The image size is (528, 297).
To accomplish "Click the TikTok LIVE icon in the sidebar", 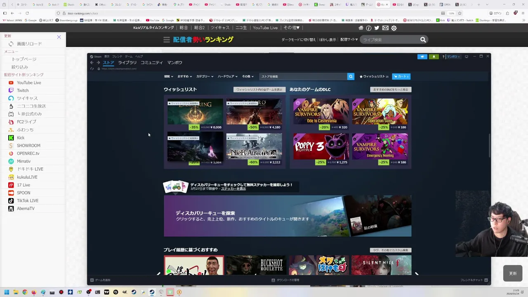I will [11, 200].
